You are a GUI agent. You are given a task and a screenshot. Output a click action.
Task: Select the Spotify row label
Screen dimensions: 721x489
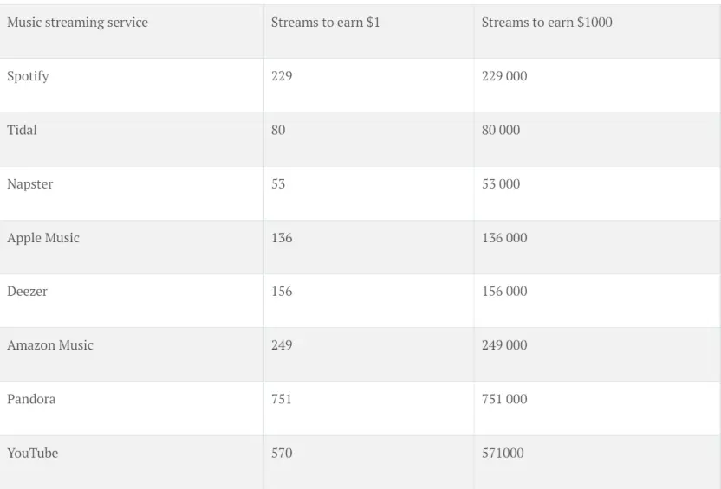pos(28,76)
